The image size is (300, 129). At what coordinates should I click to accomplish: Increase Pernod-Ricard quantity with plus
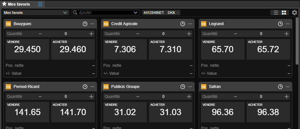[x=91, y=97]
